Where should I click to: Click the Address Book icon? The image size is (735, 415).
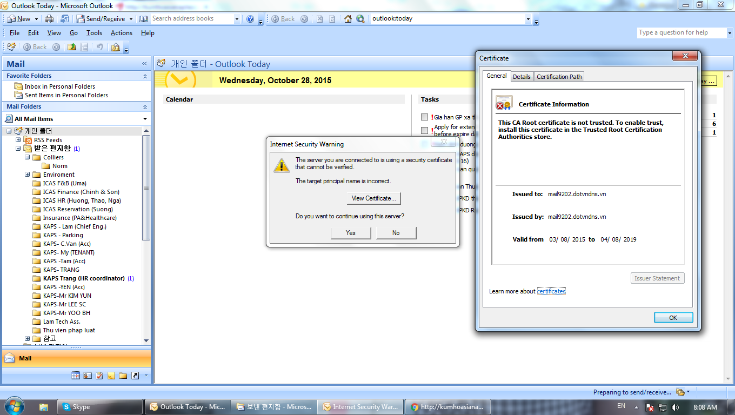143,19
